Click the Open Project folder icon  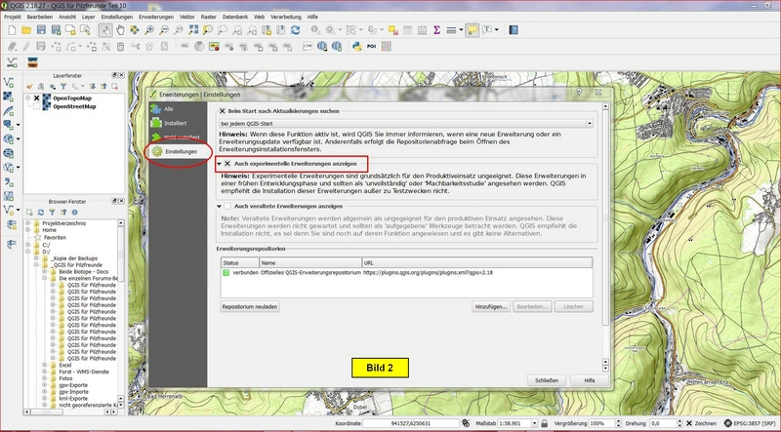click(x=26, y=30)
